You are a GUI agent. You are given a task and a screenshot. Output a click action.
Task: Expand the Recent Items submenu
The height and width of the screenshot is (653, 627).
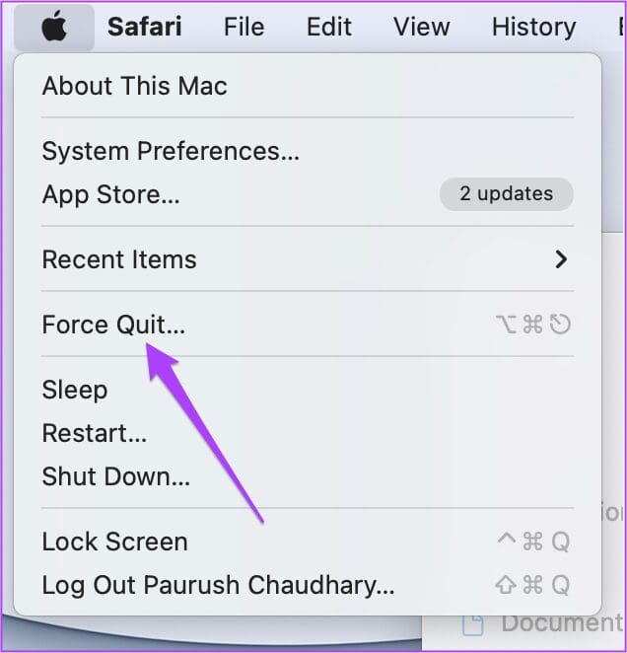click(119, 259)
